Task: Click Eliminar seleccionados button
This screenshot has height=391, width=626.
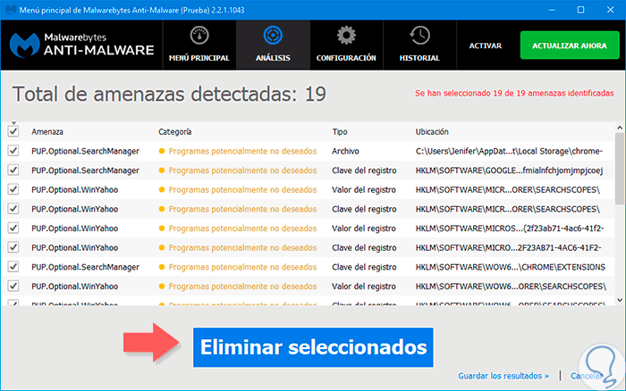Action: coord(313,347)
